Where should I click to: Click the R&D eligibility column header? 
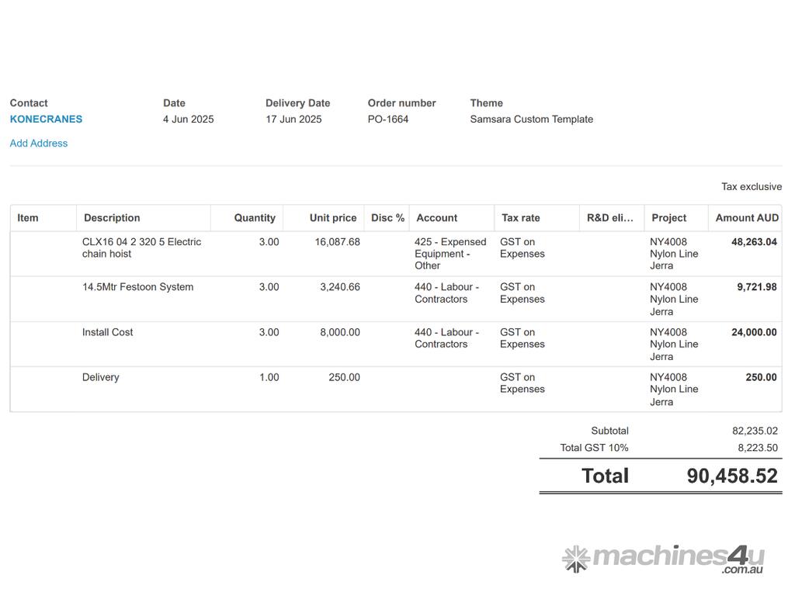coord(610,218)
